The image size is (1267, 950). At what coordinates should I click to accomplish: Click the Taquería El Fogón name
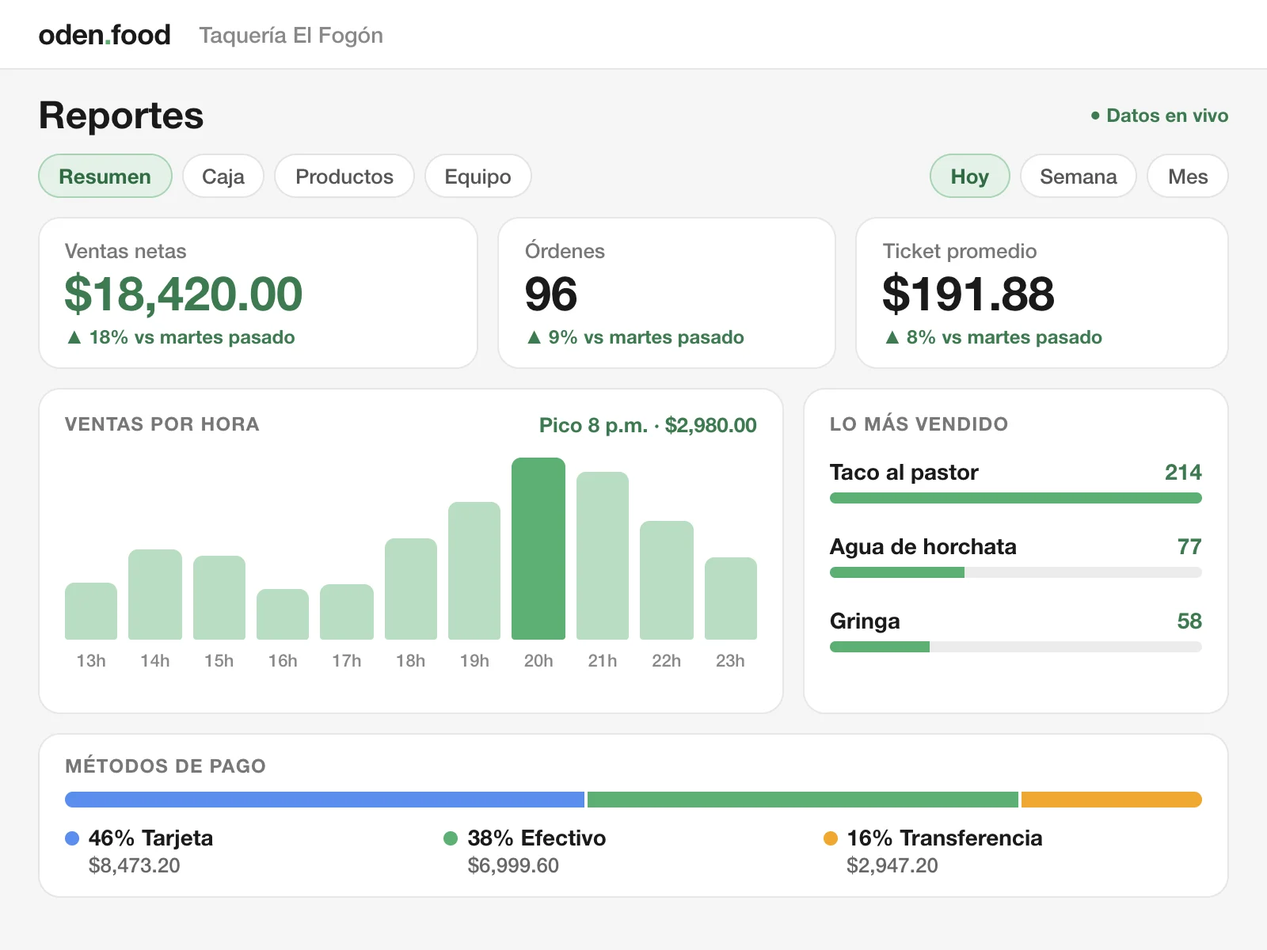pyautogui.click(x=291, y=36)
